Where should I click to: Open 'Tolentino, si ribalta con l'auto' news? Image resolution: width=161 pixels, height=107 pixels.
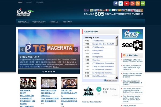click(x=132, y=67)
